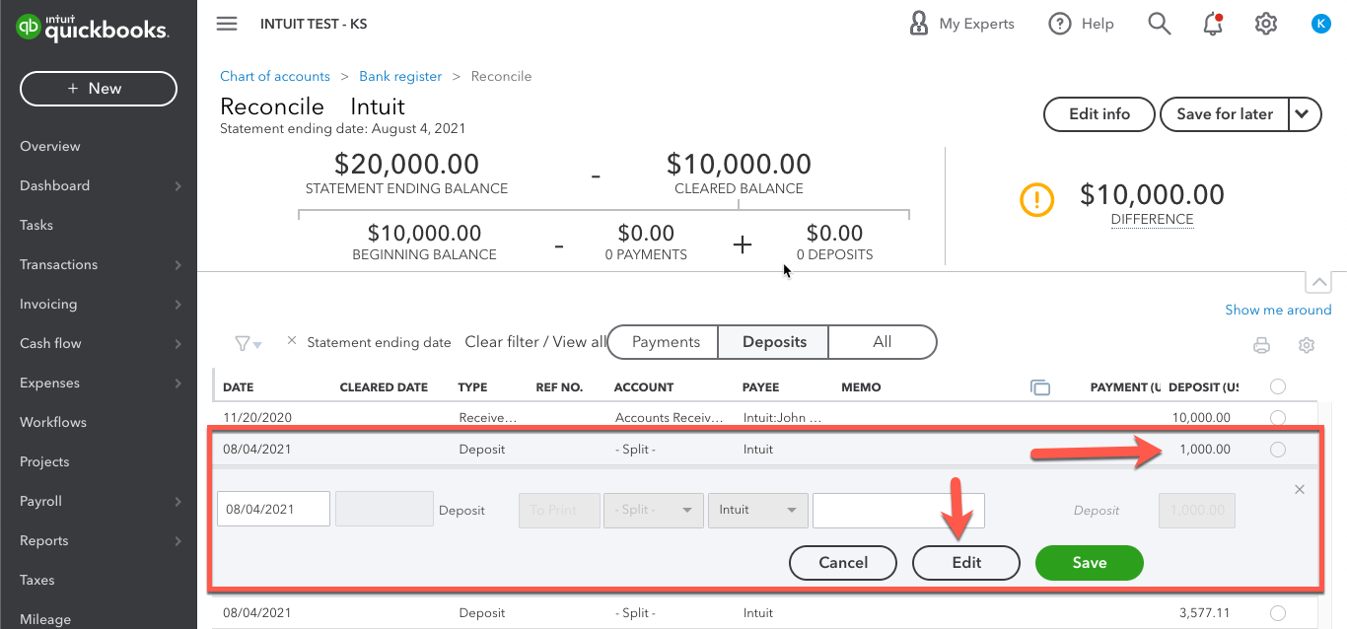Click the Clear filter / View all link
This screenshot has height=629, width=1347.
coord(536,341)
